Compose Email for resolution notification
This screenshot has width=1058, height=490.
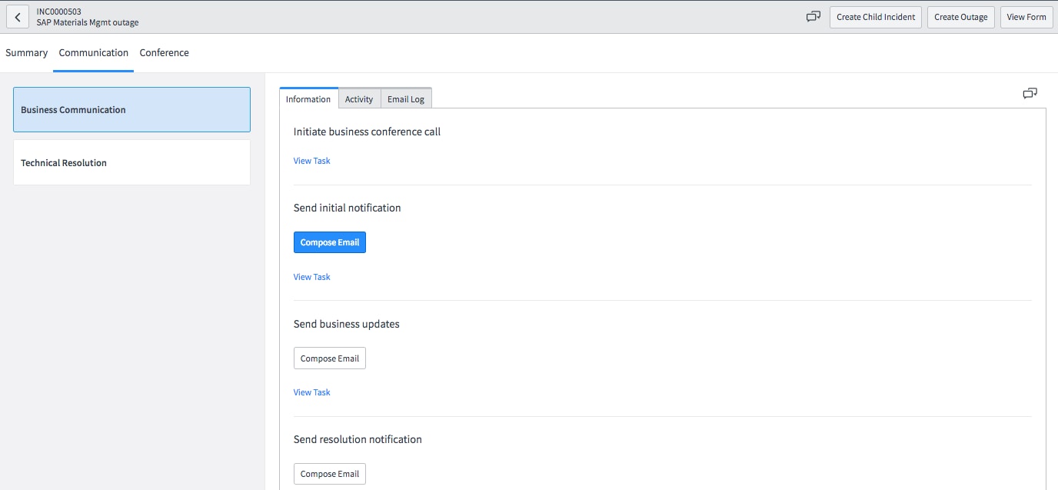(x=329, y=473)
